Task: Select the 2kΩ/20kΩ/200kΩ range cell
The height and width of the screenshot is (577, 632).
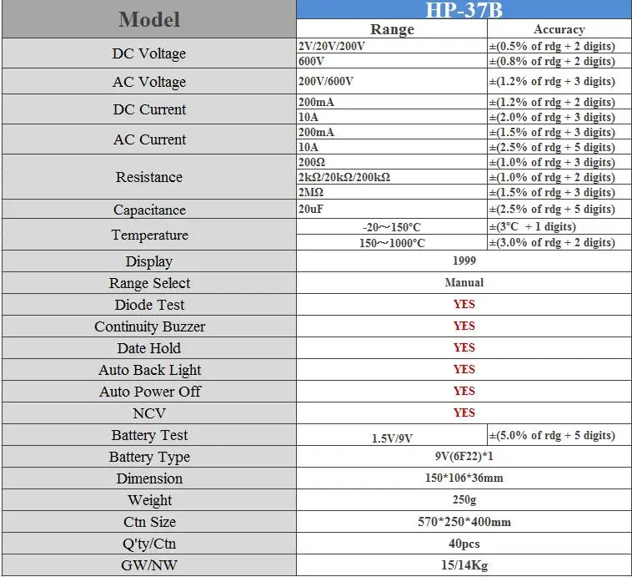Action: click(392, 177)
